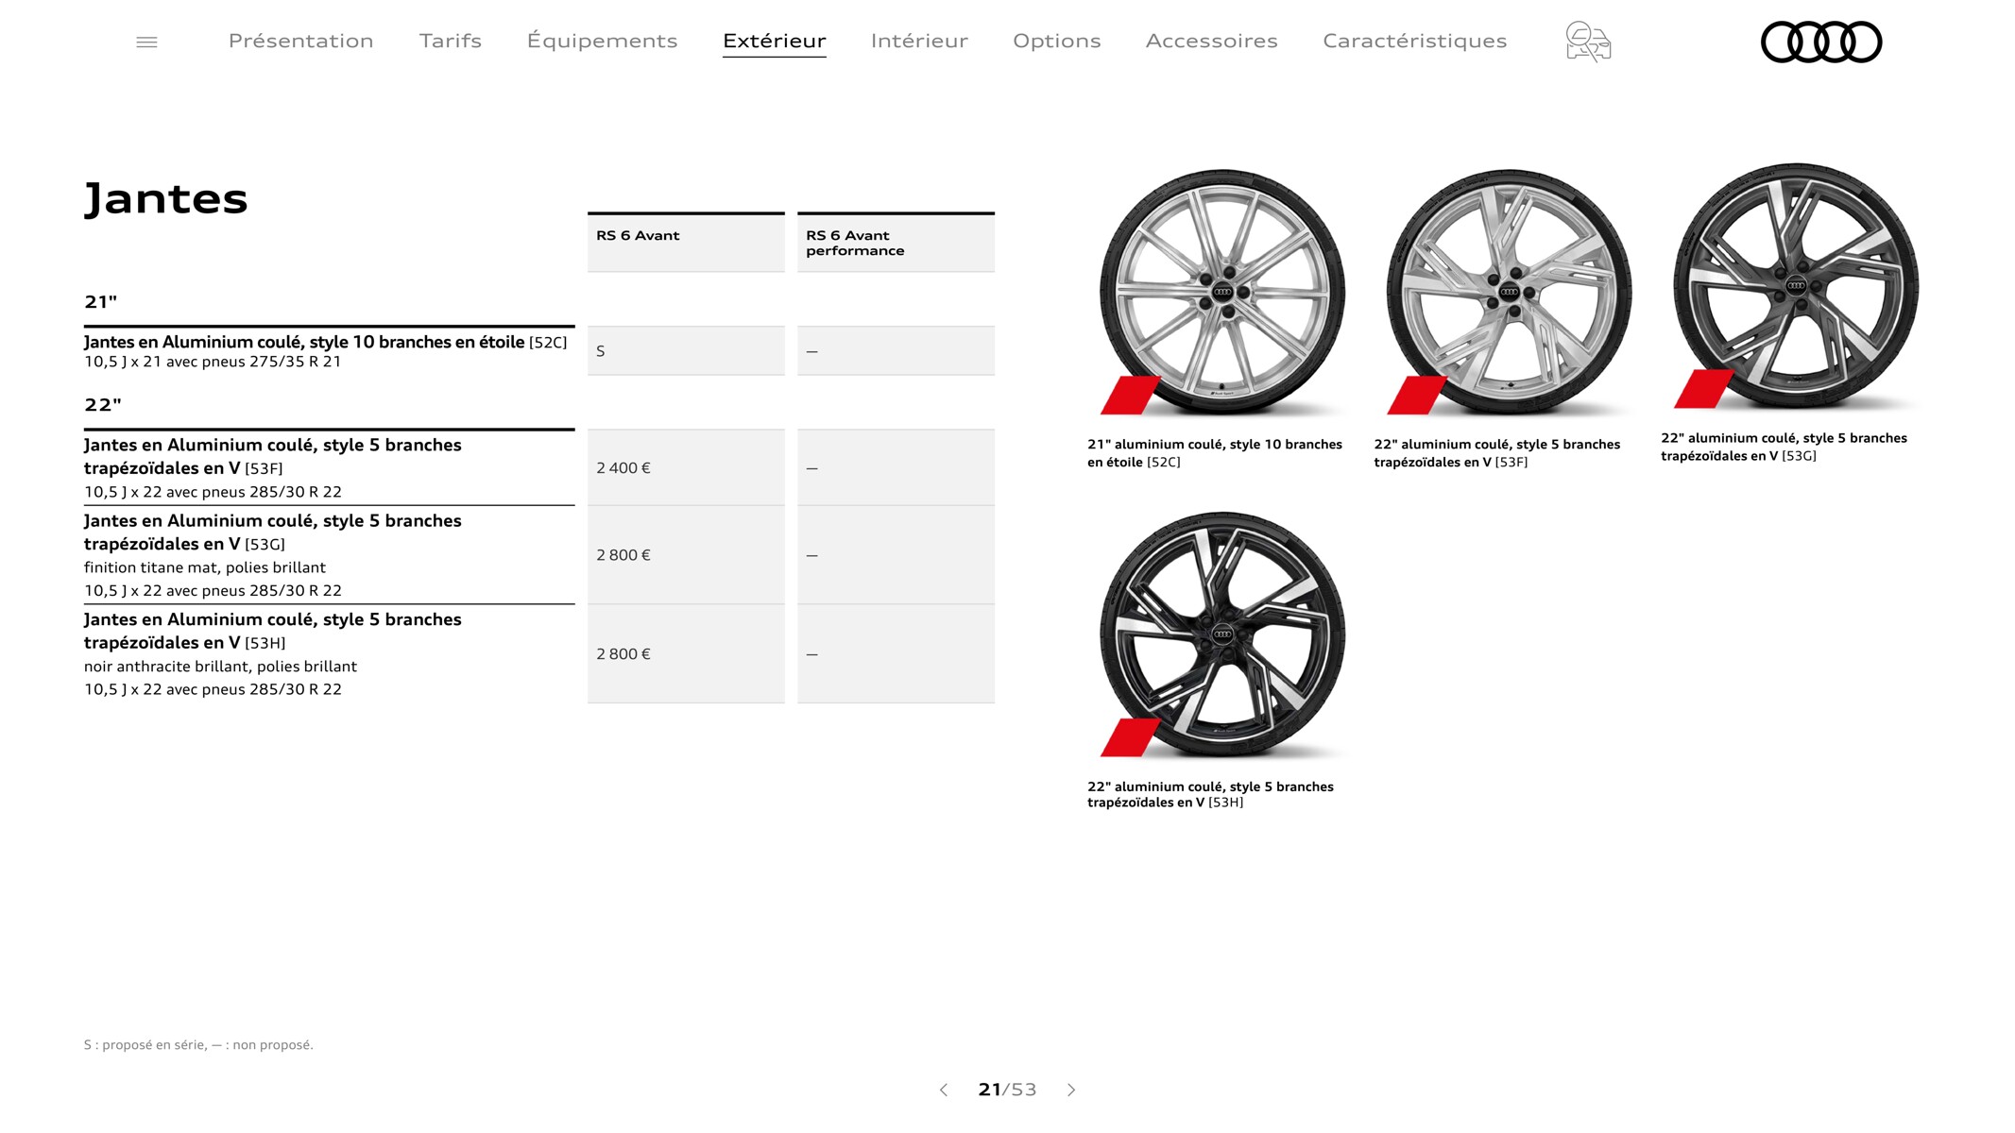Click 'noir anthracite brillant, polies brillant' text

pos(221,667)
